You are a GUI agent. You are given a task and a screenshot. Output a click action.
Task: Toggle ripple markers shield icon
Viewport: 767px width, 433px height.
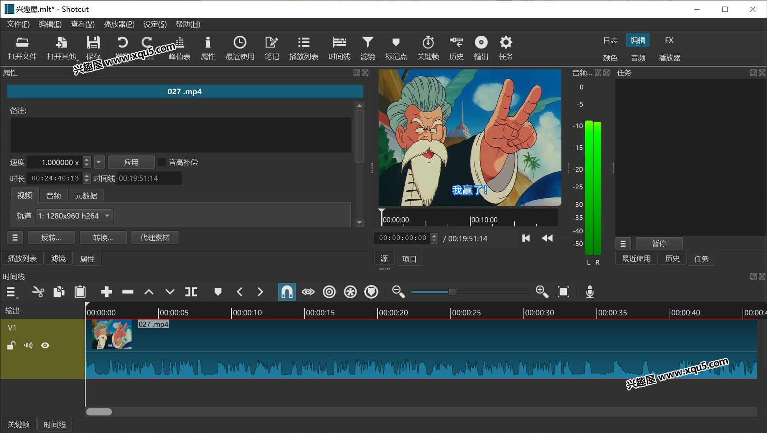click(371, 292)
